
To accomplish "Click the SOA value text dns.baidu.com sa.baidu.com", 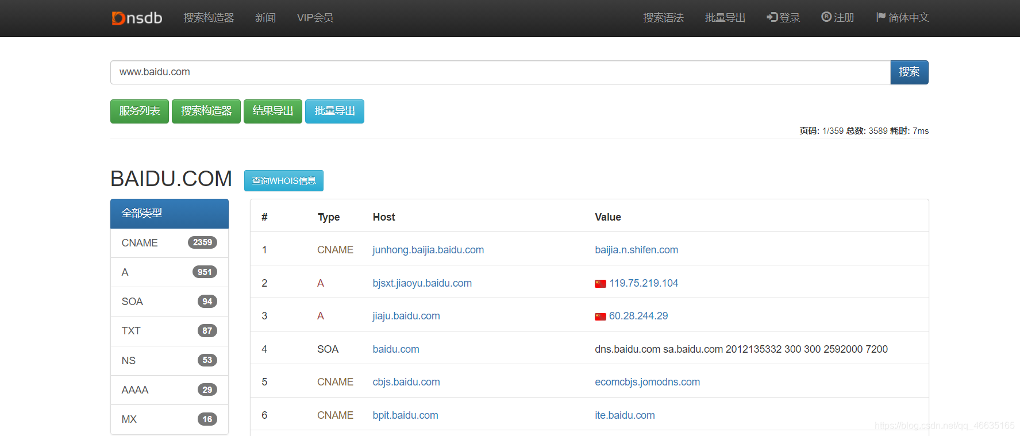I will [x=659, y=349].
